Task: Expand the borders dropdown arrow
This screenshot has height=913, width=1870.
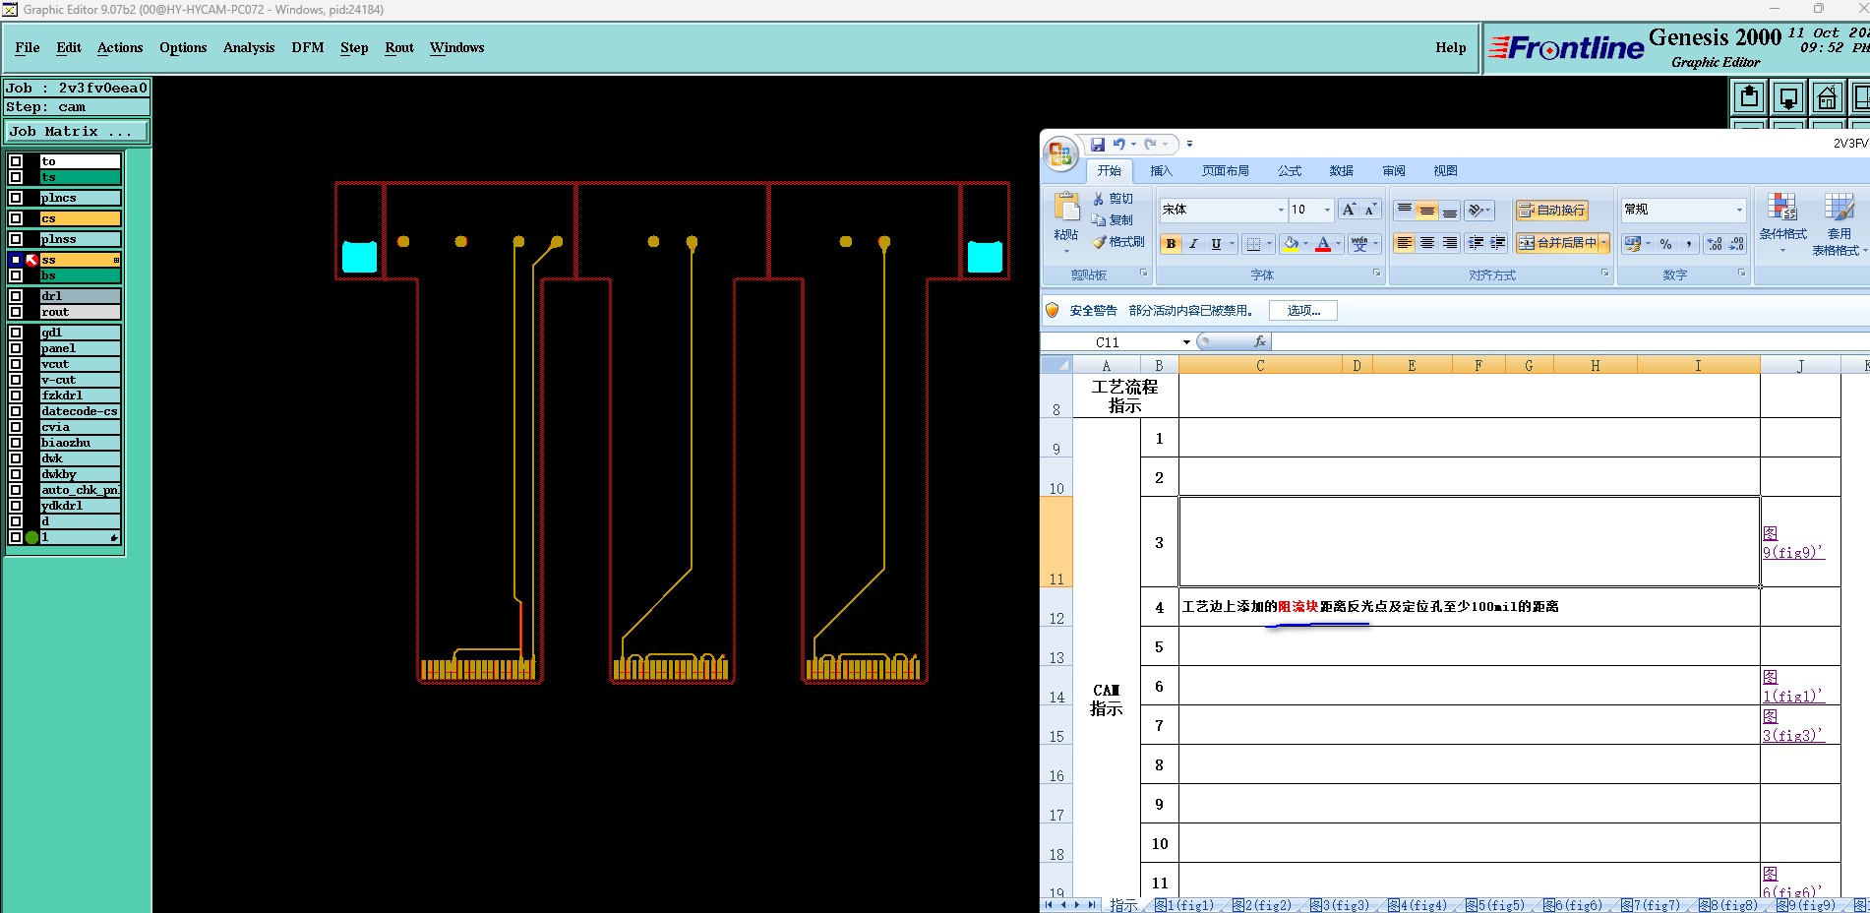Action: pos(1269,244)
